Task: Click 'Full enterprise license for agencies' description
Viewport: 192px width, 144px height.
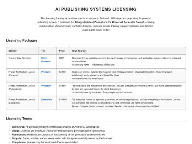Action: [x=126, y=101]
